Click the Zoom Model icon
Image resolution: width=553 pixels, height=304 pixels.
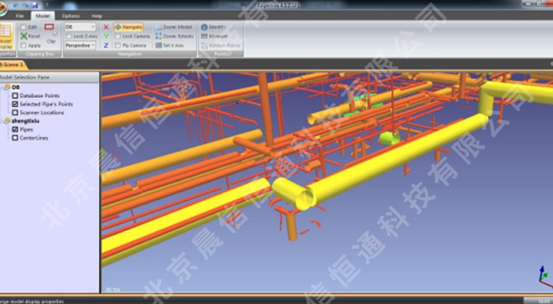[x=158, y=27]
